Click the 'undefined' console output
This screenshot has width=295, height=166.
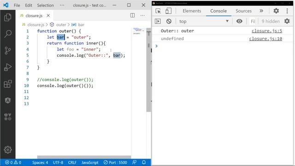(172, 39)
